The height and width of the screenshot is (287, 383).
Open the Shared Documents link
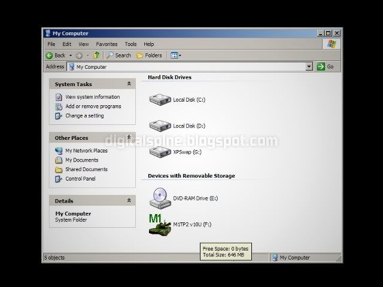86,169
